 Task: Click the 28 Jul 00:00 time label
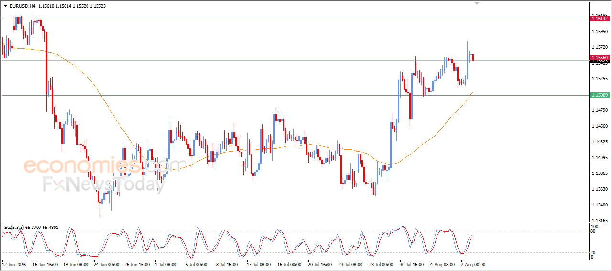pos(381,264)
